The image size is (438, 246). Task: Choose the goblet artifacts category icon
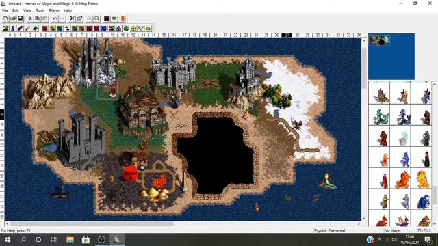point(141,28)
